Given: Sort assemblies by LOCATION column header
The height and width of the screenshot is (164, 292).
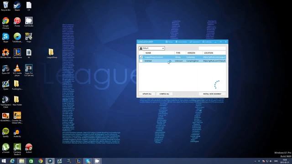Looking at the screenshot, I should coord(209,53).
